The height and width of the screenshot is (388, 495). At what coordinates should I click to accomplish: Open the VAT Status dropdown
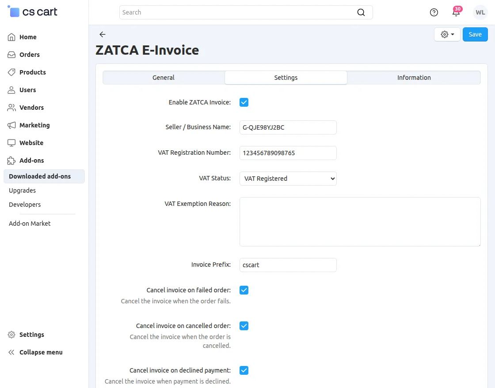(288, 179)
